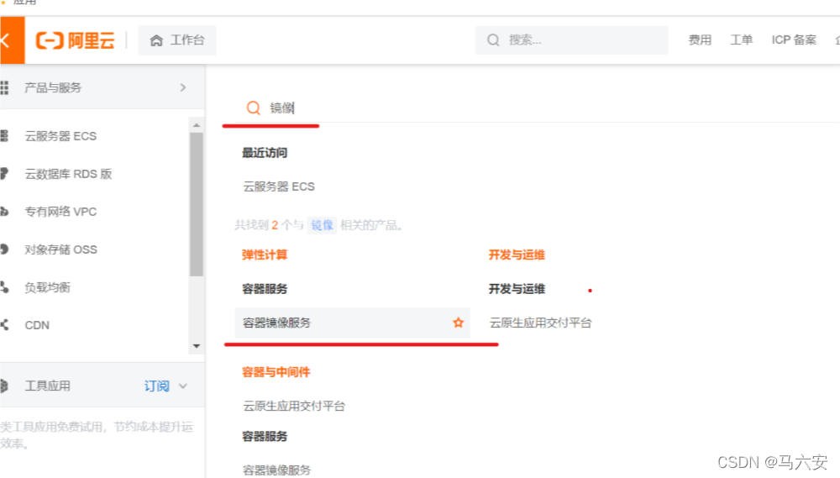Open 云服务器 ECS in the sidebar
The width and height of the screenshot is (840, 478).
pyautogui.click(x=60, y=136)
